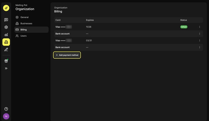The width and height of the screenshot is (209, 121).
Task: Open options menu for Visa expiring 03/31
Action: [200, 40]
